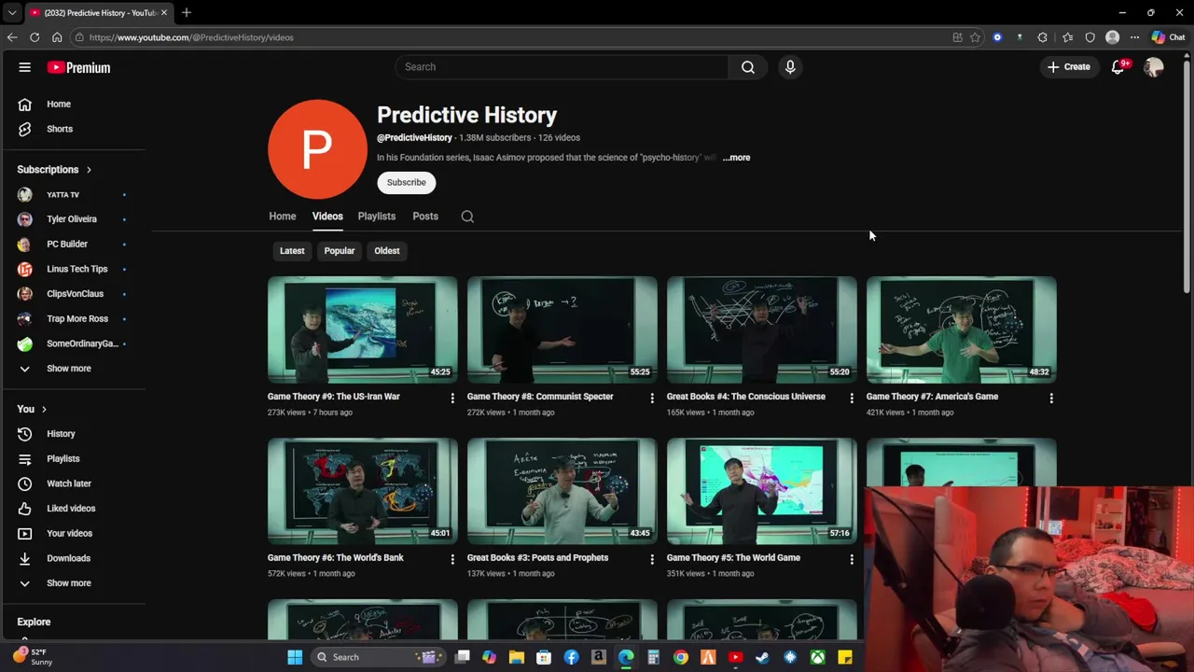Switch to channel Playlists tab
Viewport: 1194px width, 672px height.
pos(377,217)
